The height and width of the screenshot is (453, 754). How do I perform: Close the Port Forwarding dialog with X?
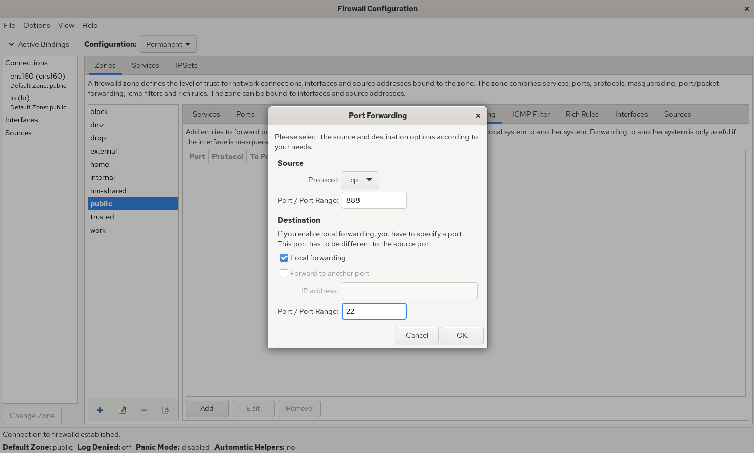pyautogui.click(x=478, y=116)
